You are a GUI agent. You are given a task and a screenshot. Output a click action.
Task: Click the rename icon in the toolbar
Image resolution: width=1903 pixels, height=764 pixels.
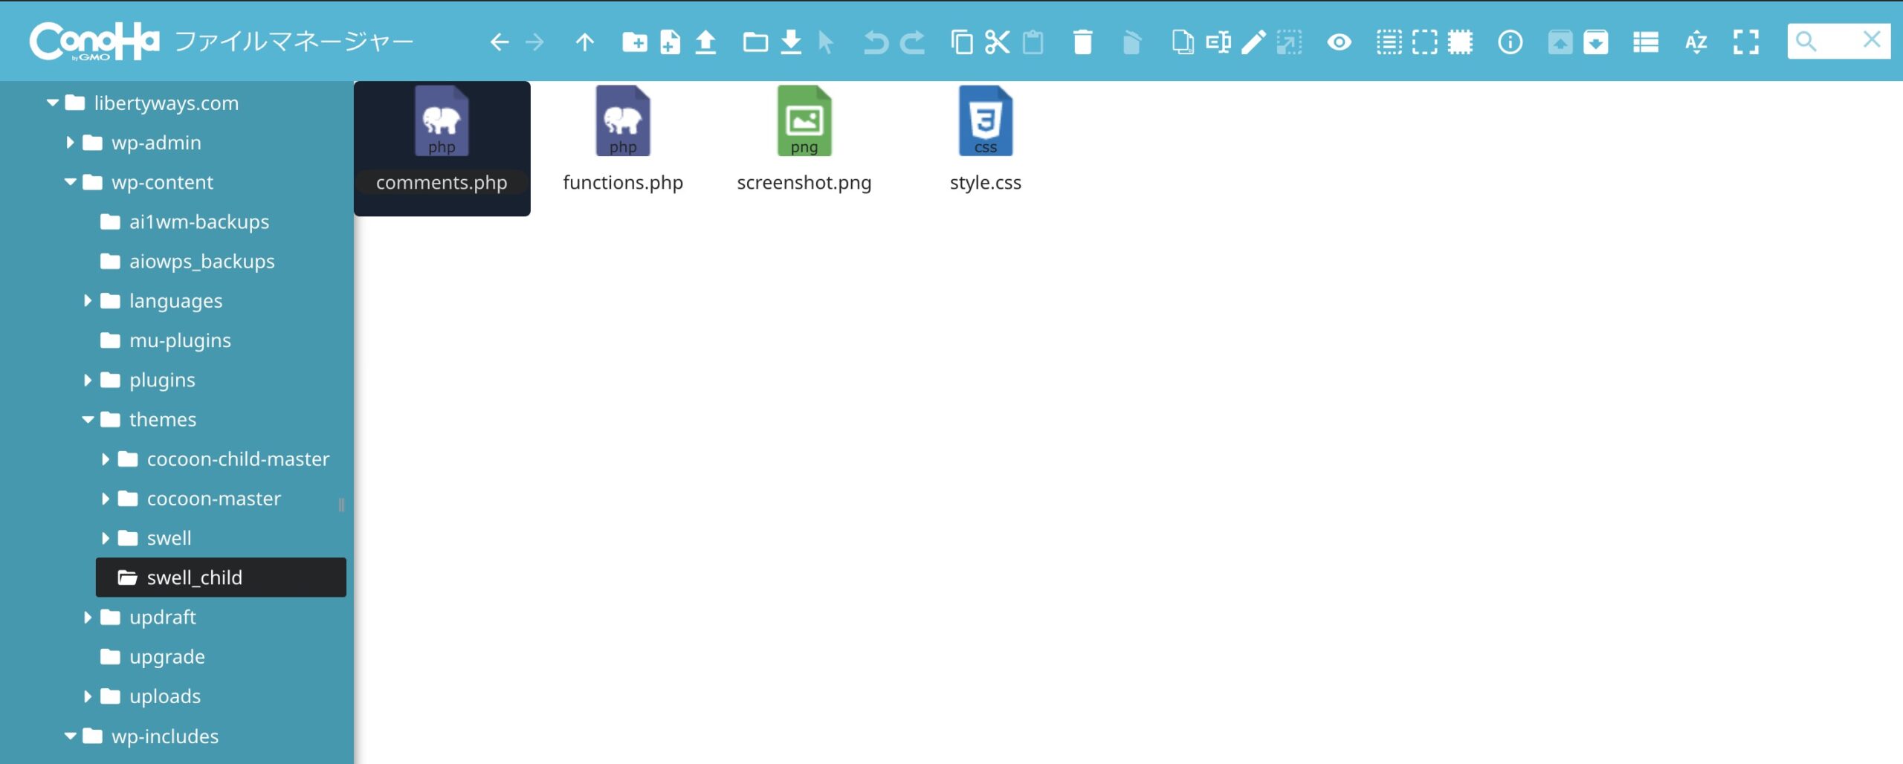[x=1218, y=42]
